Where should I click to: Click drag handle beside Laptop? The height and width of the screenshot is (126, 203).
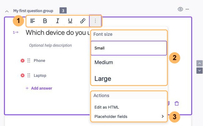[29, 75]
